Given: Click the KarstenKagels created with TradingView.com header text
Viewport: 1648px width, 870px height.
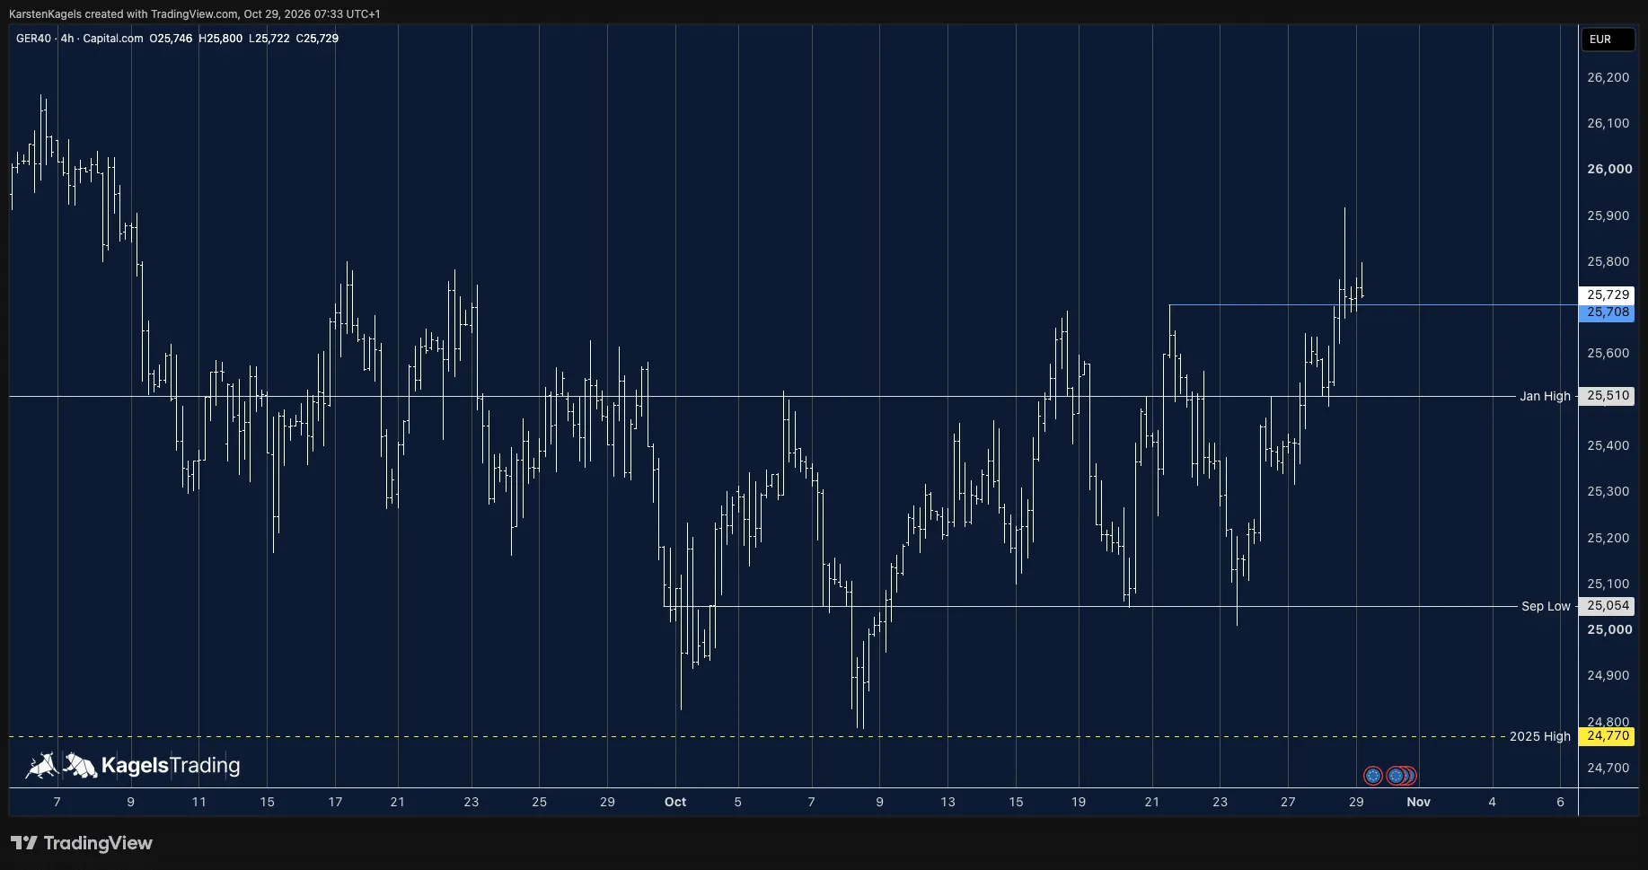Looking at the screenshot, I should click(195, 13).
